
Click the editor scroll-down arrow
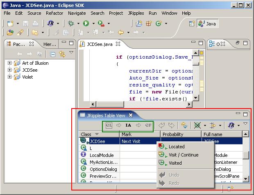196,98
